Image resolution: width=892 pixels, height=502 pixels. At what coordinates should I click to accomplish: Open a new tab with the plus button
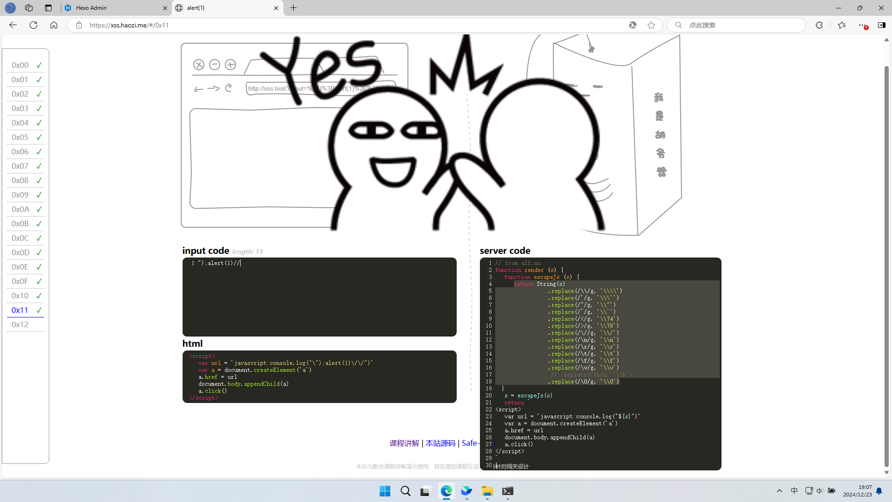coord(294,8)
